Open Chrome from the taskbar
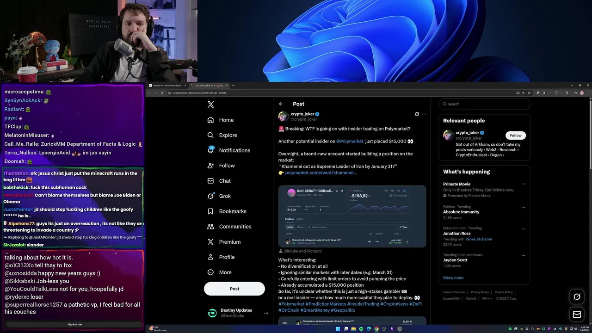 376,329
